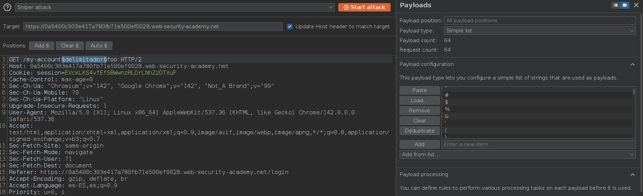Click the help question mark icon

tap(7, 7)
